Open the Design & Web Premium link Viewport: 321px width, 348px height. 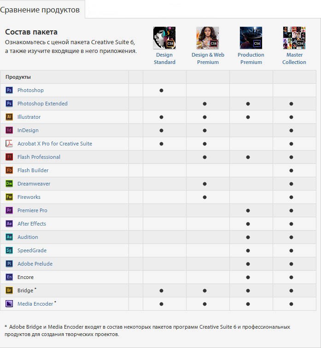pos(208,58)
